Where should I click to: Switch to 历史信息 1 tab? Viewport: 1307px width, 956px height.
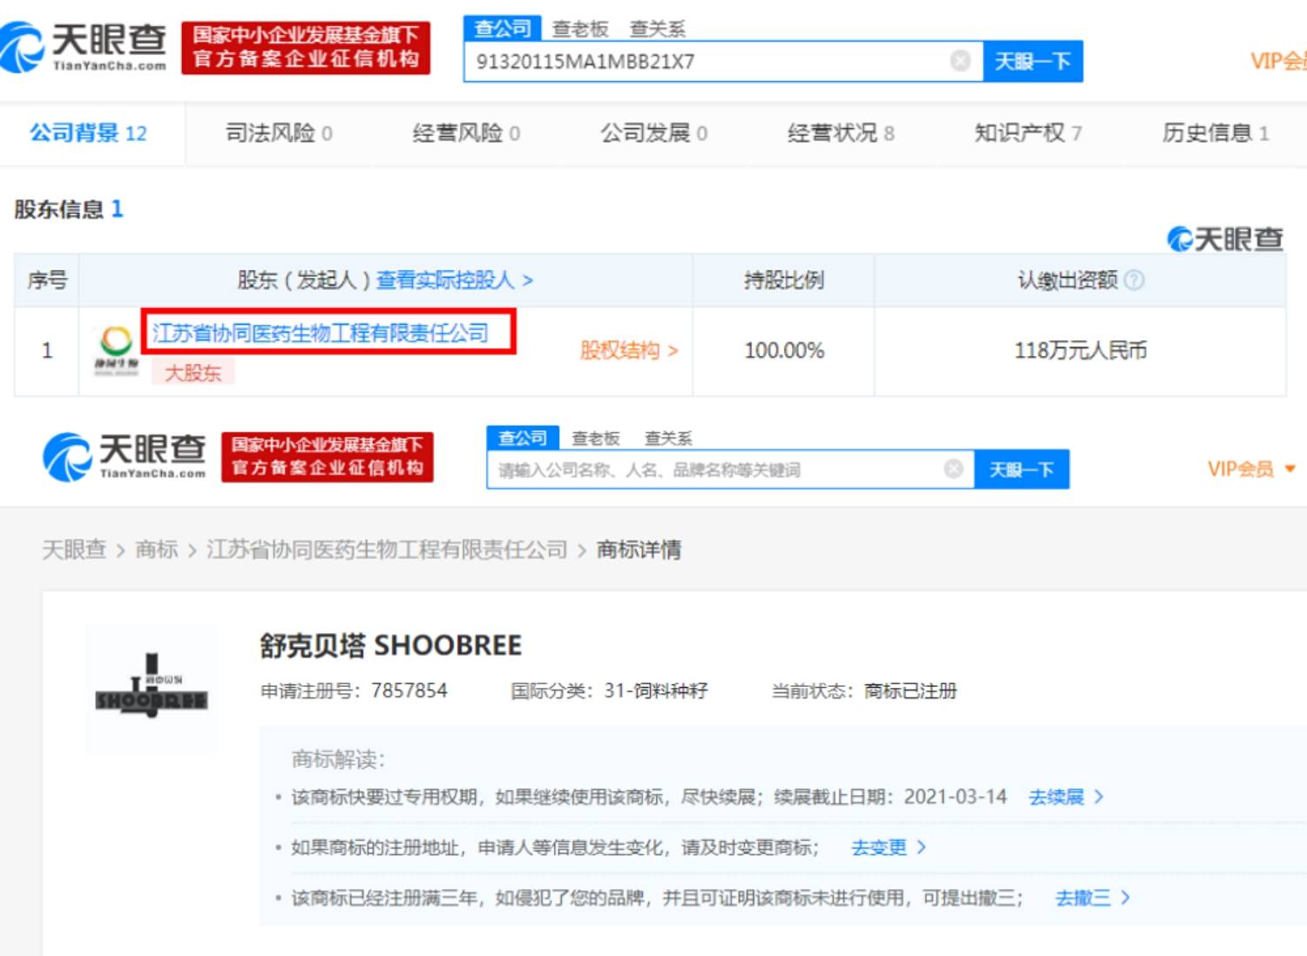[x=1216, y=133]
